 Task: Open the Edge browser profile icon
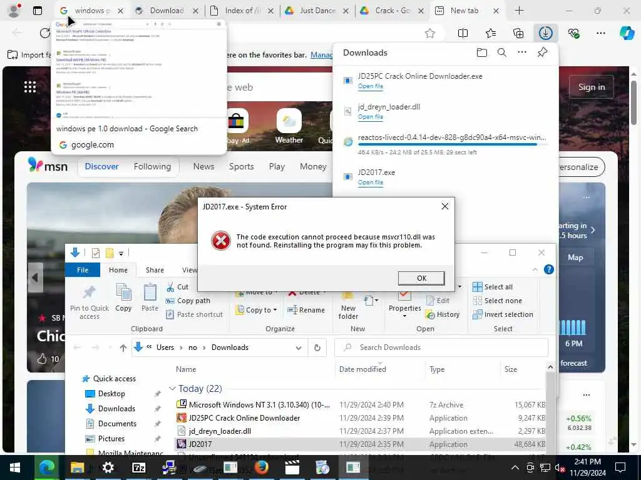click(14, 11)
